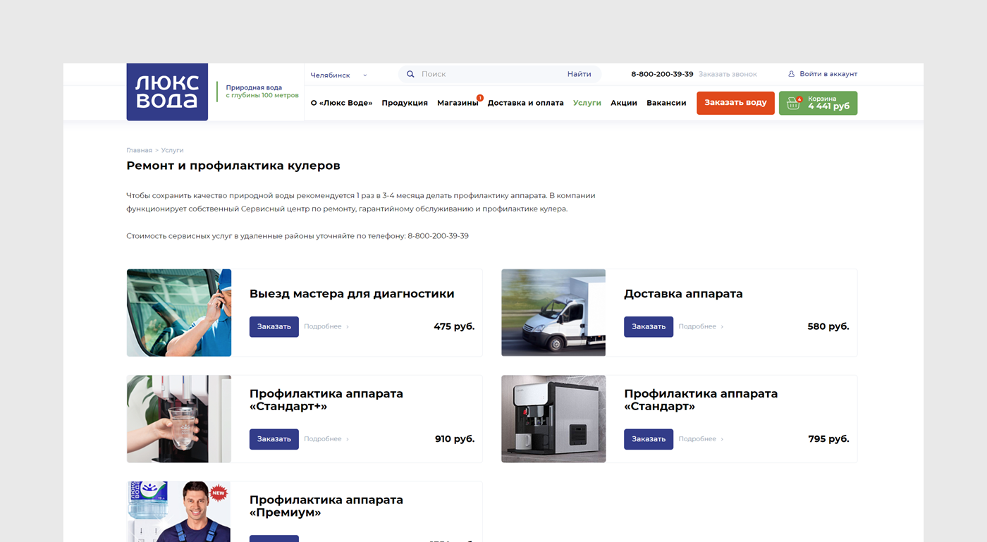Open the Выезд мастера для диагностики thumbnail
The height and width of the screenshot is (542, 987).
[179, 312]
